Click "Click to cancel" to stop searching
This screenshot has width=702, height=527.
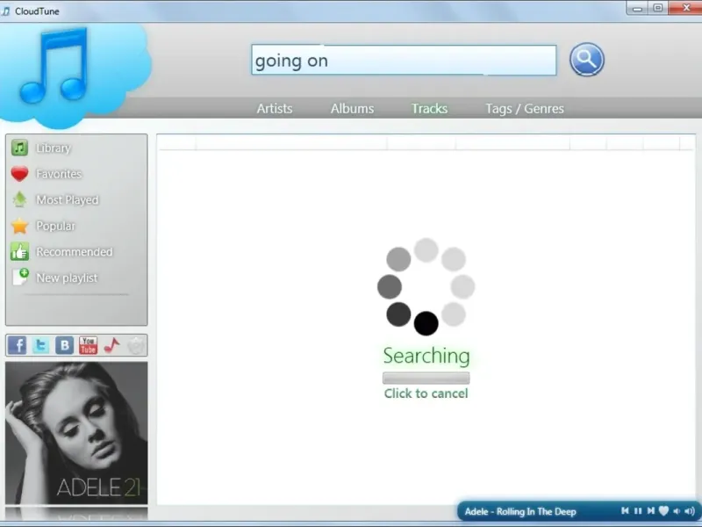click(x=426, y=393)
